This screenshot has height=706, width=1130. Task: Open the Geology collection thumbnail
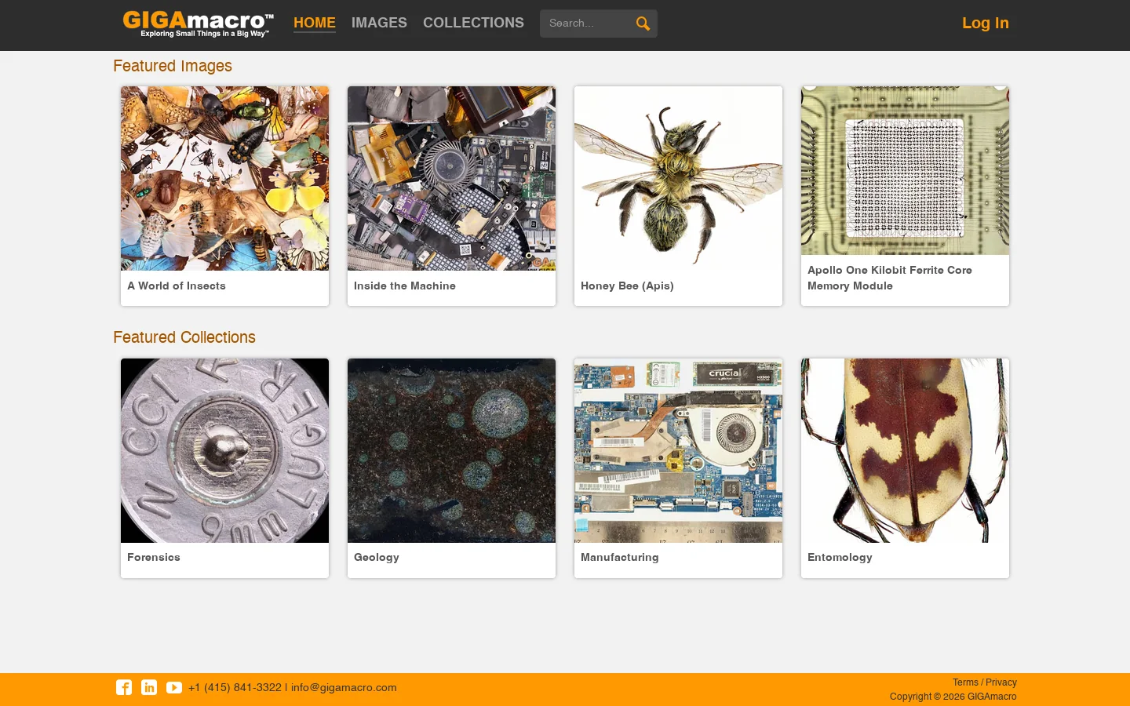(451, 450)
